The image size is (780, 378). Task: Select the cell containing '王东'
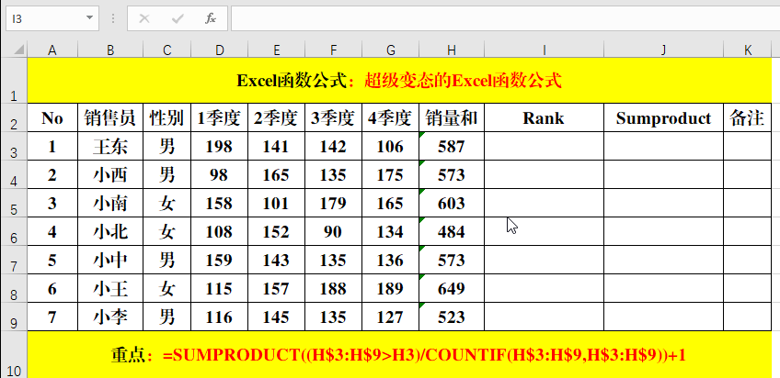coord(110,146)
